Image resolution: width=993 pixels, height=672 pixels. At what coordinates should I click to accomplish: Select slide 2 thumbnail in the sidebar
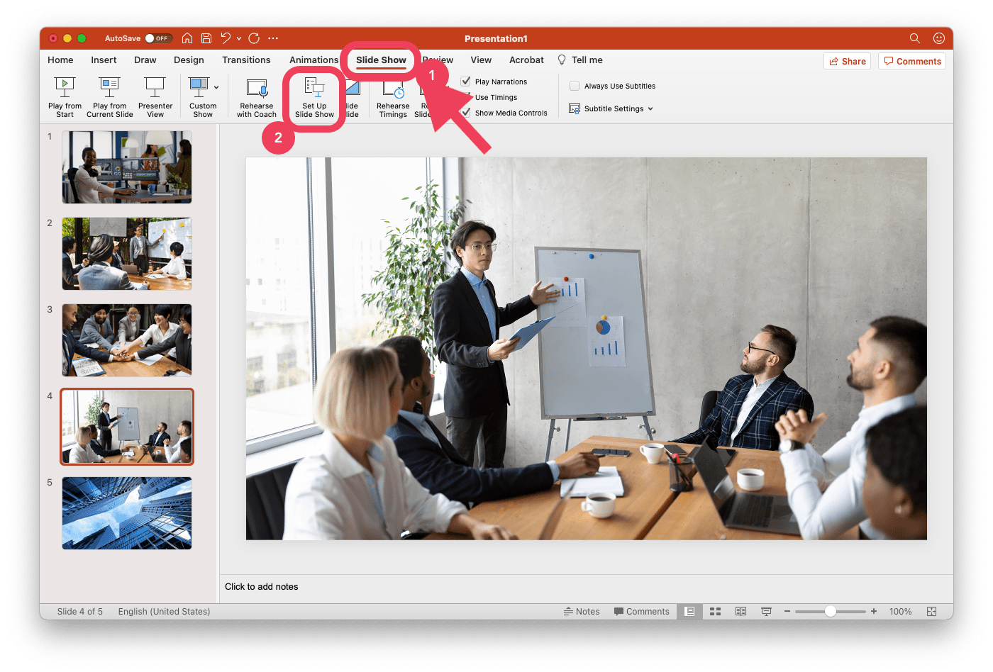click(x=126, y=254)
